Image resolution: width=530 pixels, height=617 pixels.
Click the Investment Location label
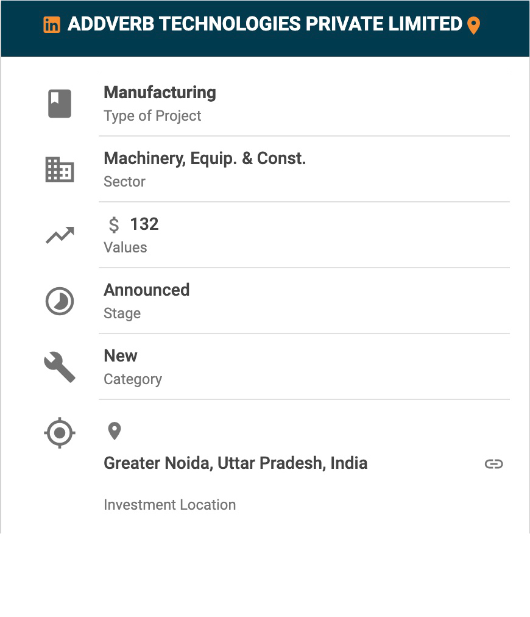coord(169,505)
